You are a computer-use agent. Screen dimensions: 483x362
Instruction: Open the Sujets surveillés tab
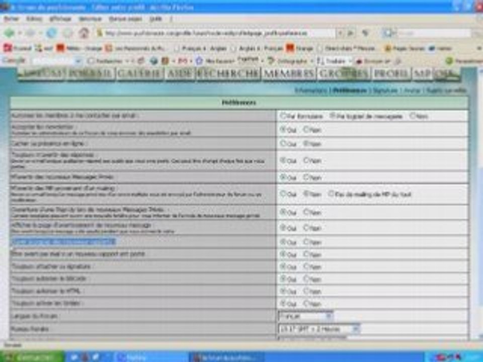click(447, 90)
